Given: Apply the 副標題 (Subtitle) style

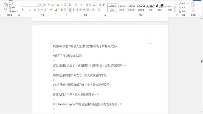Looking at the screenshot, I should click(x=122, y=8).
